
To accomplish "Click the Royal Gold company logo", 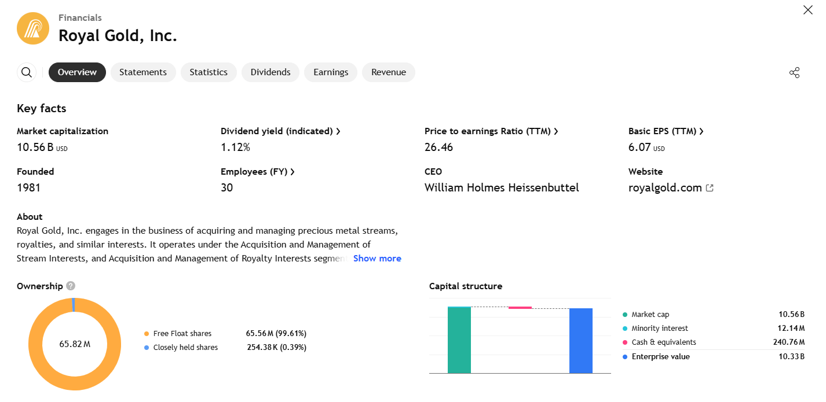I will (x=33, y=28).
